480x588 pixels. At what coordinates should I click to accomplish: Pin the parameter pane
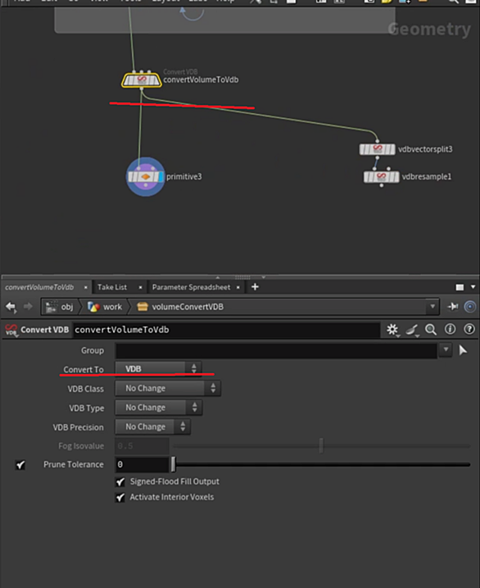(x=453, y=307)
